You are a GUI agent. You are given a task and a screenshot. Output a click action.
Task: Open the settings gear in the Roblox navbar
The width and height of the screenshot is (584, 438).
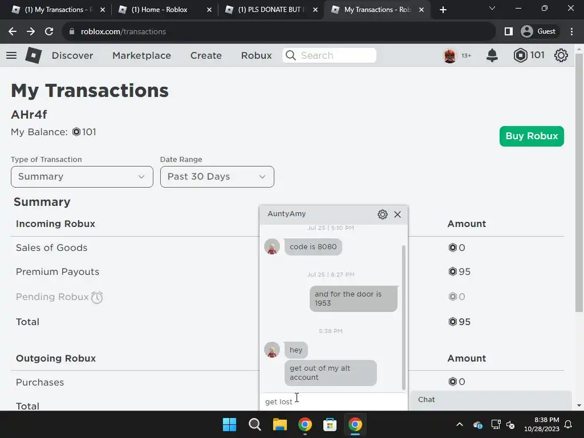(561, 55)
